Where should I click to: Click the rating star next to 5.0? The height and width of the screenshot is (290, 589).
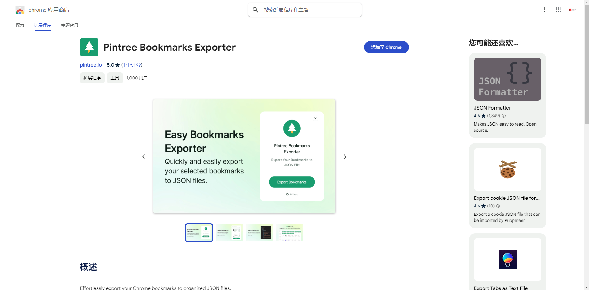pyautogui.click(x=117, y=65)
